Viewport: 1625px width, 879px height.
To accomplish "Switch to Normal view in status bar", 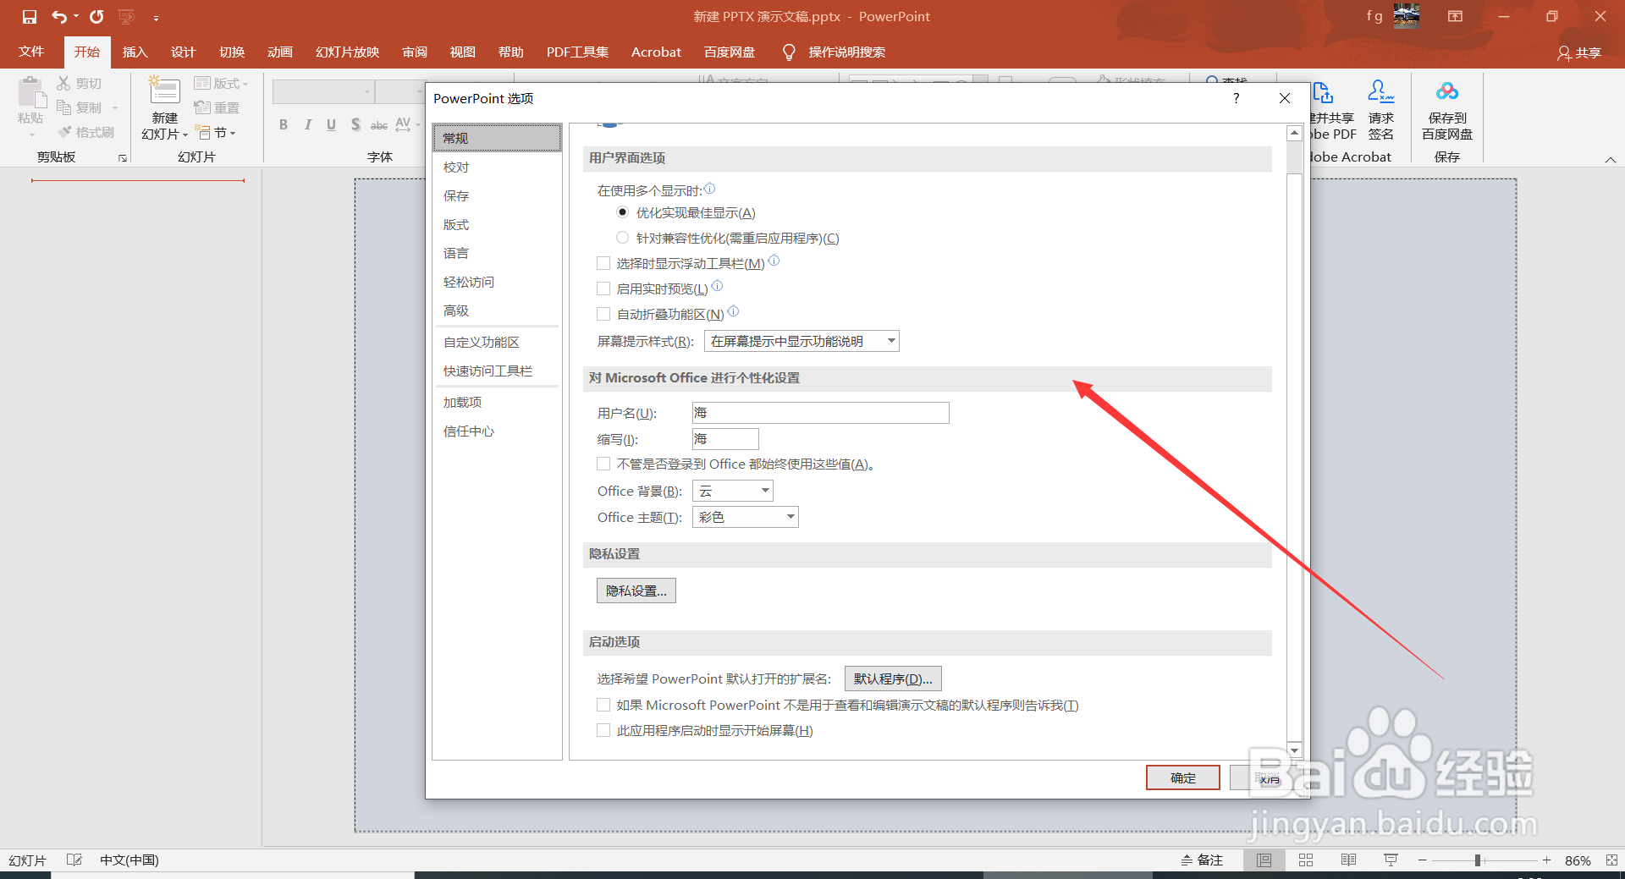I will [1264, 860].
